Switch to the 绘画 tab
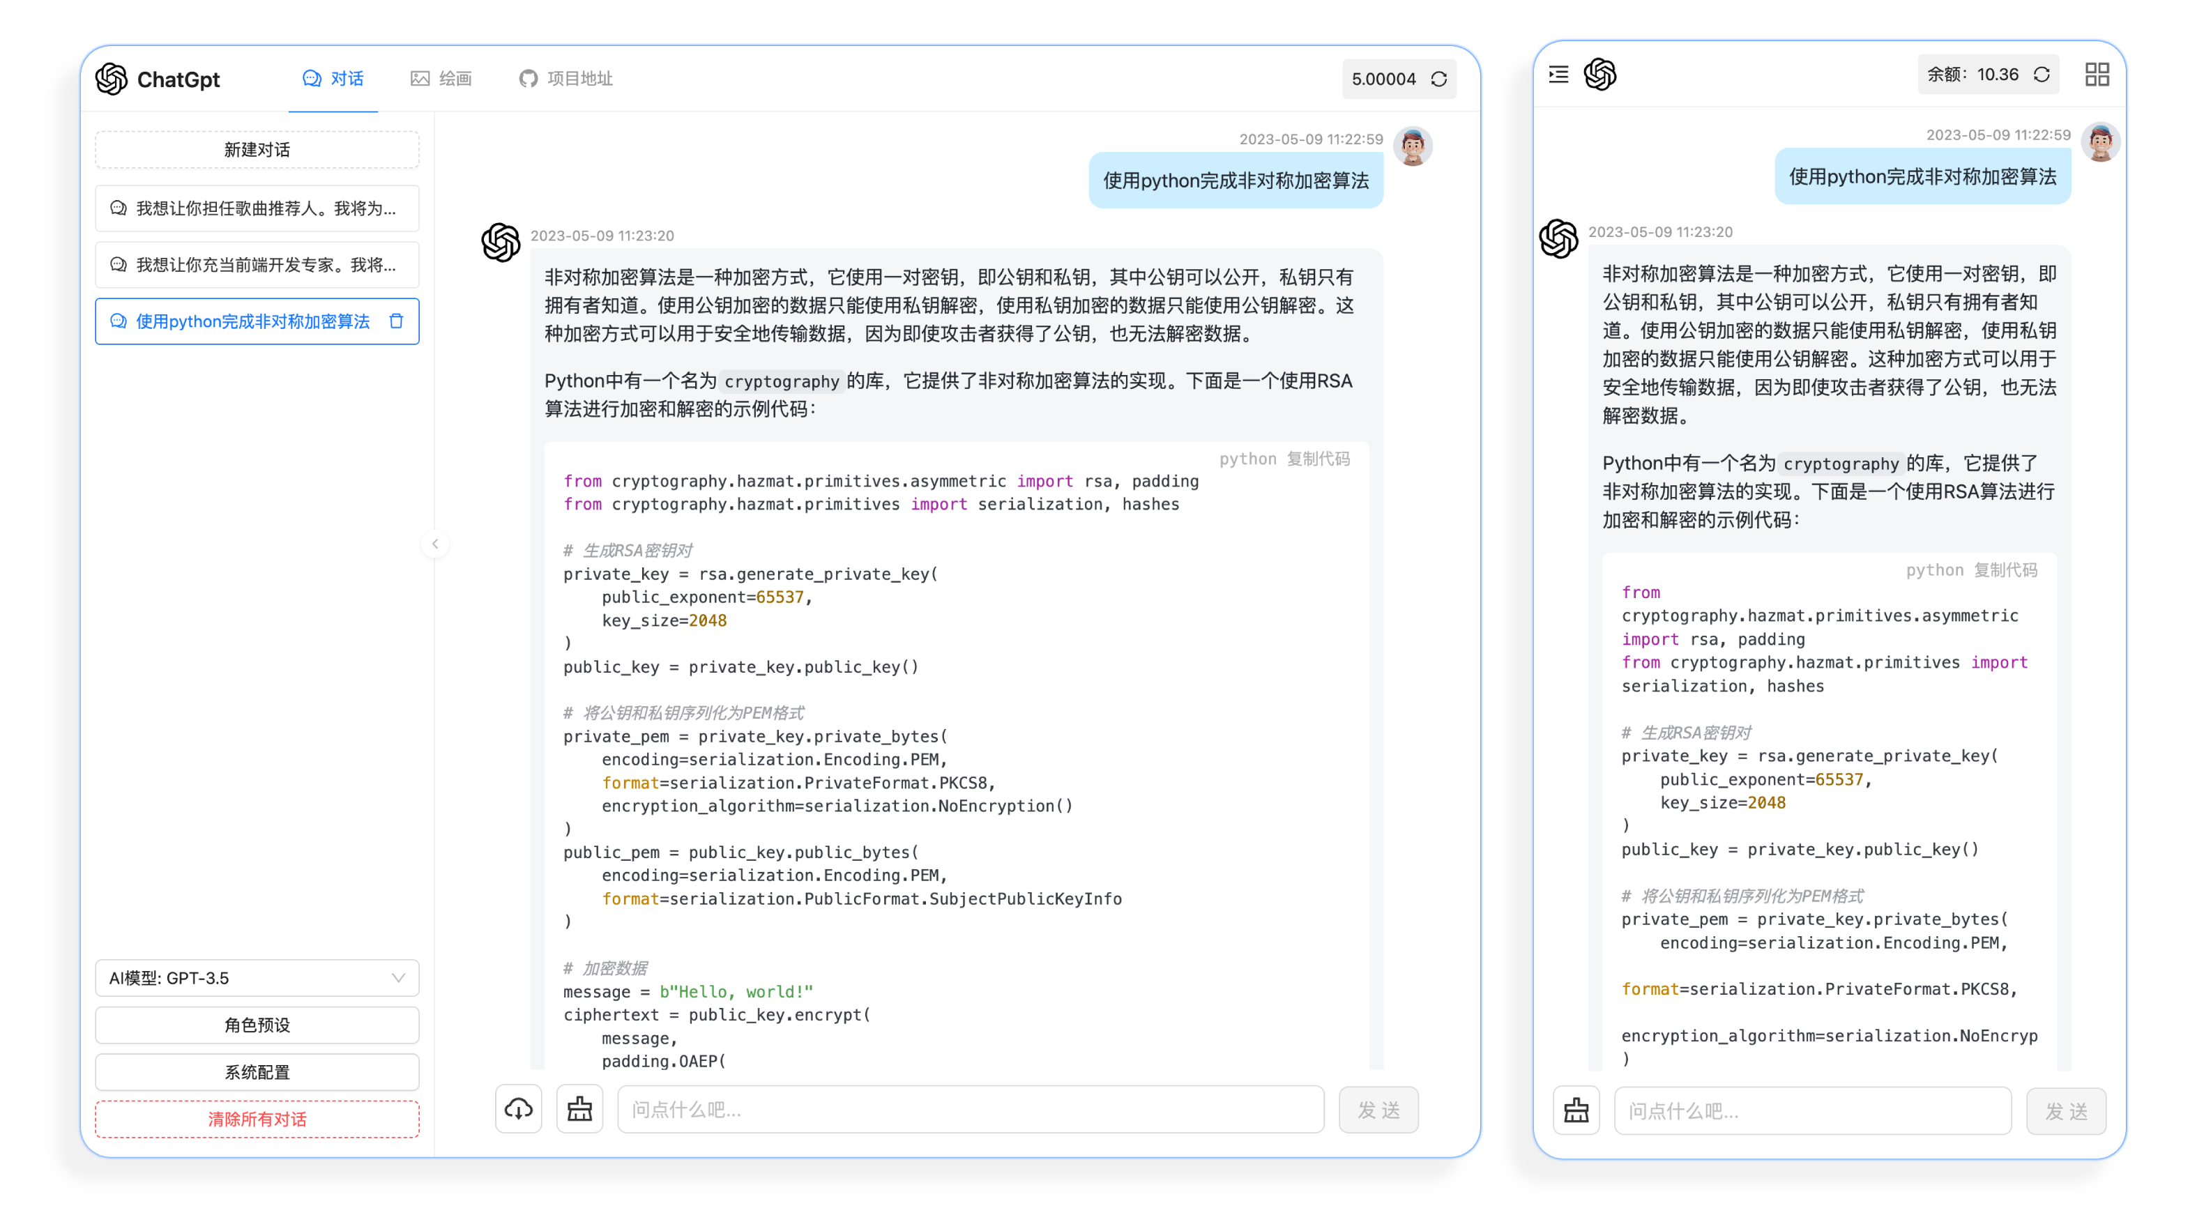Viewport: 2204px width, 1215px height. pyautogui.click(x=441, y=79)
